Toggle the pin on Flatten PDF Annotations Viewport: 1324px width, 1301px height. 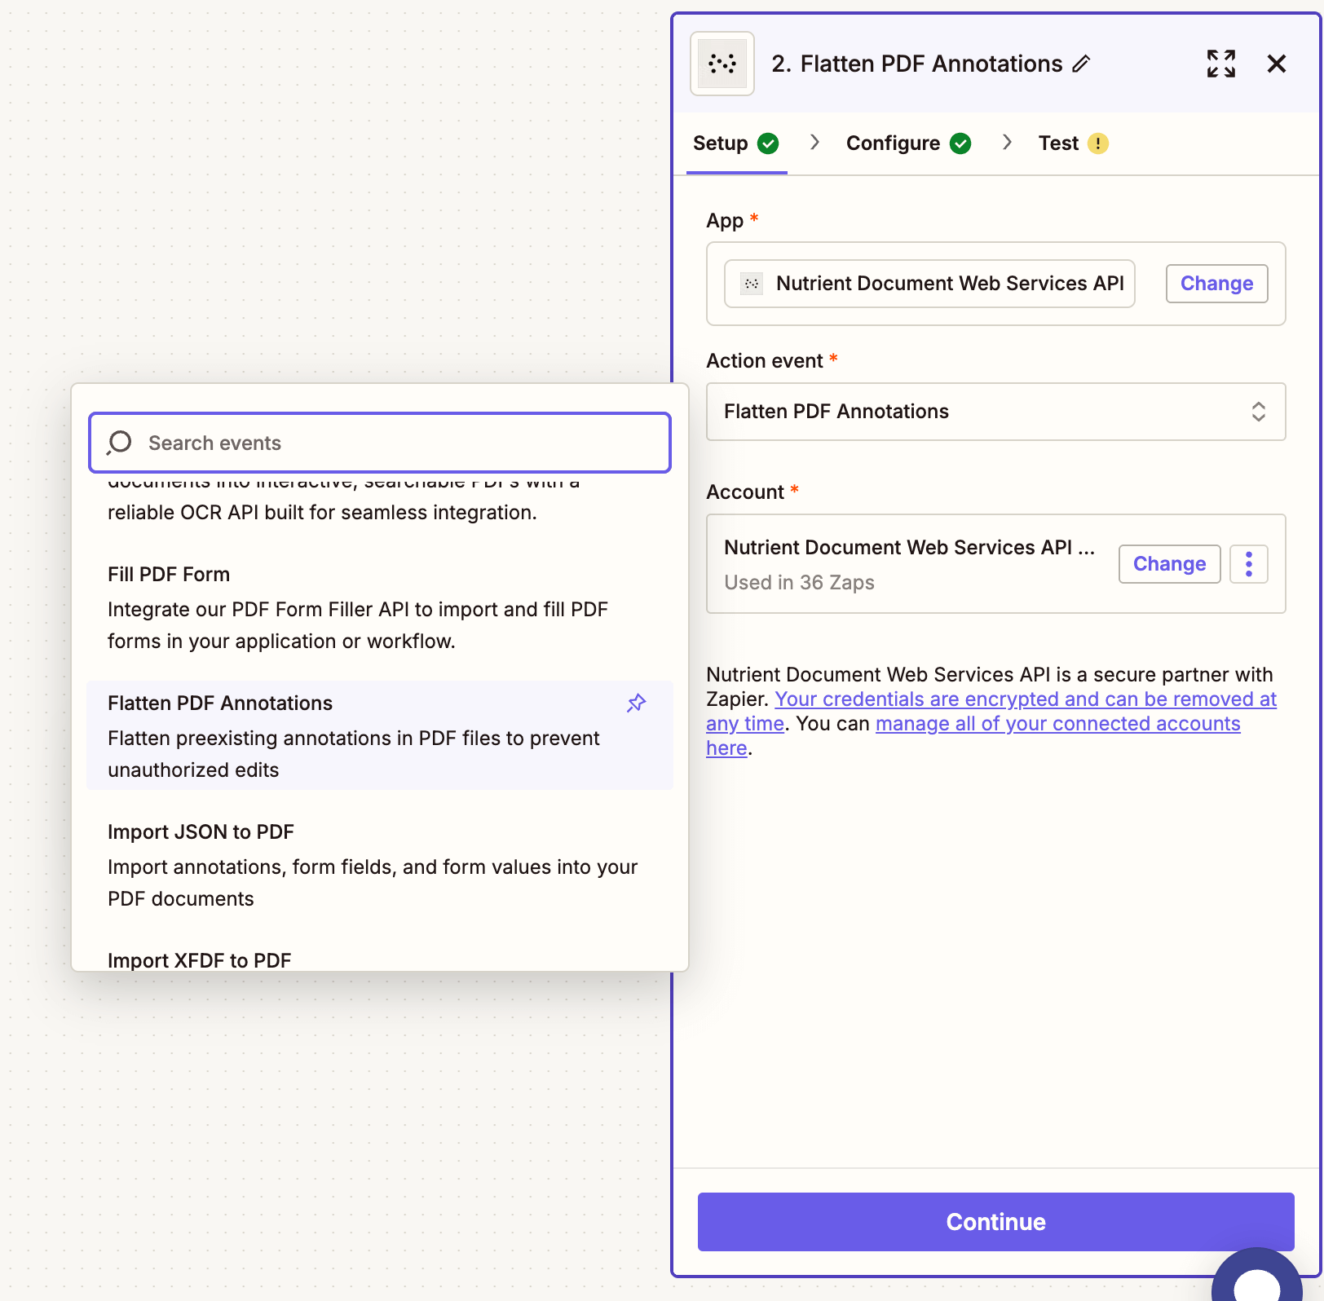click(x=636, y=703)
